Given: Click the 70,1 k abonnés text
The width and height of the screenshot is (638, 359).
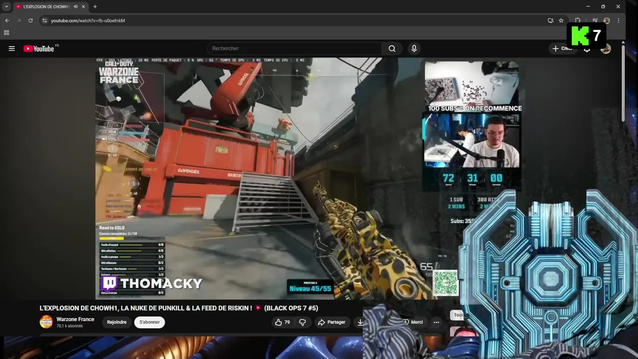Looking at the screenshot, I should (70, 326).
